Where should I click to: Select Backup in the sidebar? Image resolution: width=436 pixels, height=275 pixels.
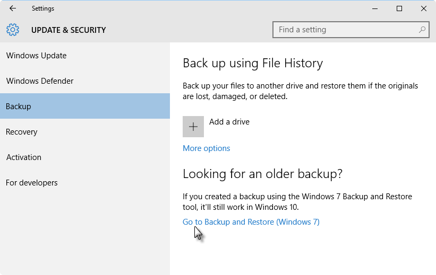point(19,107)
